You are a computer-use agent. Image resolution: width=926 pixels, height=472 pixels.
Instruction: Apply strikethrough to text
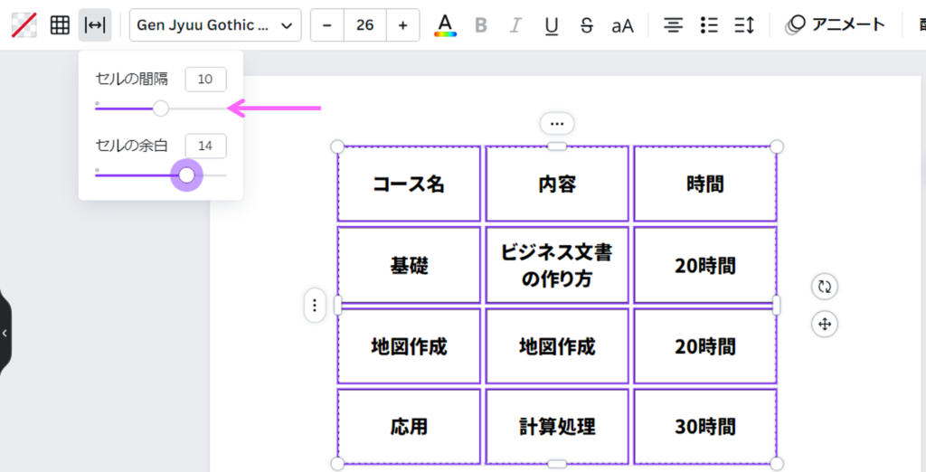coord(586,25)
